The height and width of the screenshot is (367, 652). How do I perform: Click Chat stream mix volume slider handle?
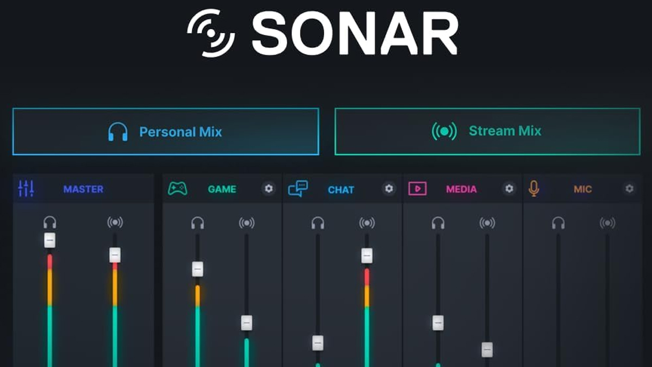coord(367,256)
